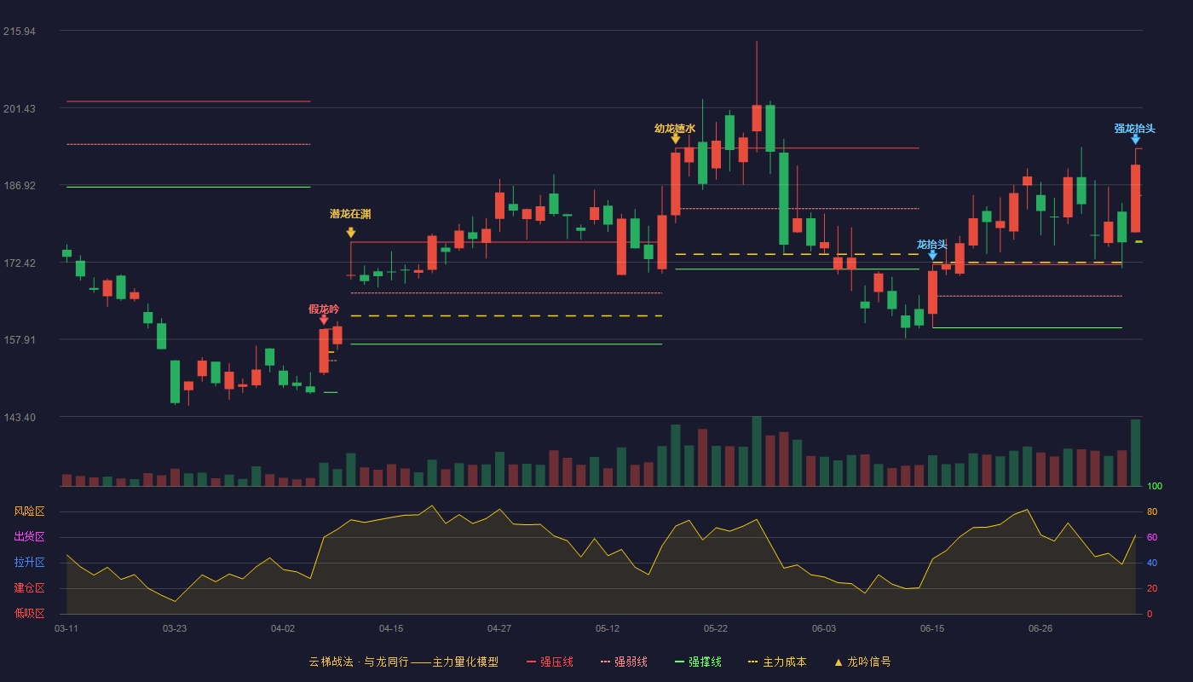Click the 157.91 price axis label
The image size is (1193, 682).
click(x=20, y=339)
